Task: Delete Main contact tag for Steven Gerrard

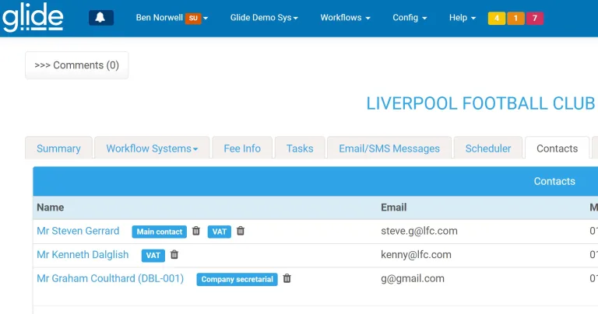Action: (x=196, y=231)
